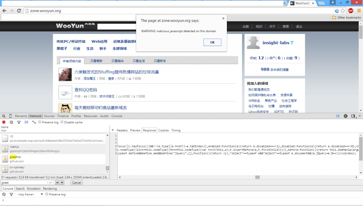This screenshot has height=206, width=363.
Task: Open the Headers tab of the request
Action: click(x=122, y=130)
